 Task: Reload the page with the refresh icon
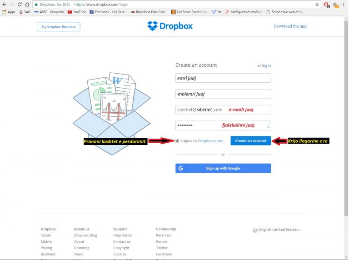20,5
